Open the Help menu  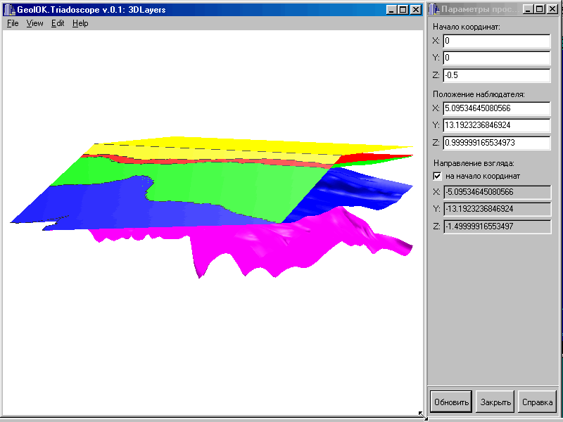[x=80, y=23]
